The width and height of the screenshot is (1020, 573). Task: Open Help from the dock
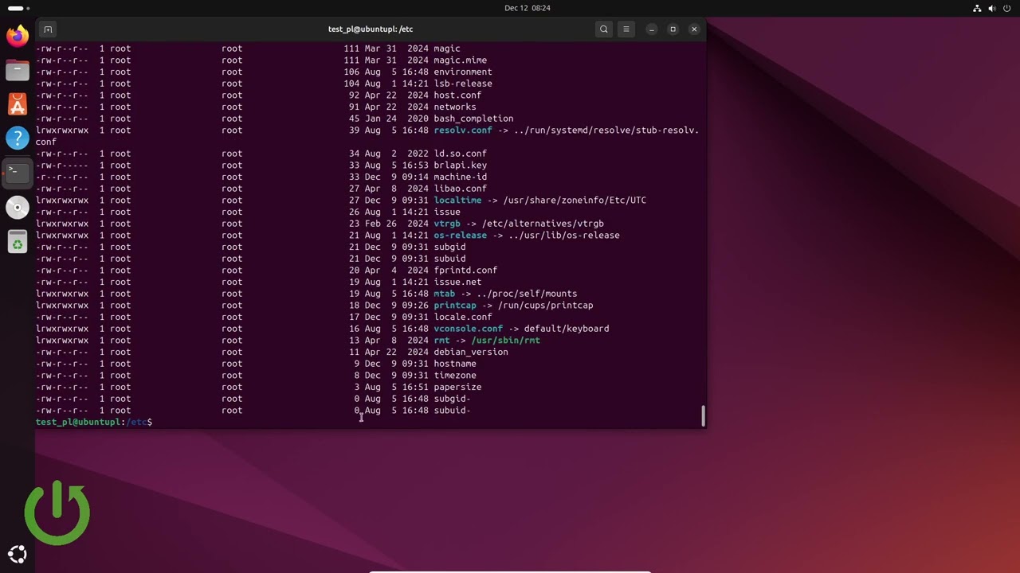pyautogui.click(x=18, y=138)
